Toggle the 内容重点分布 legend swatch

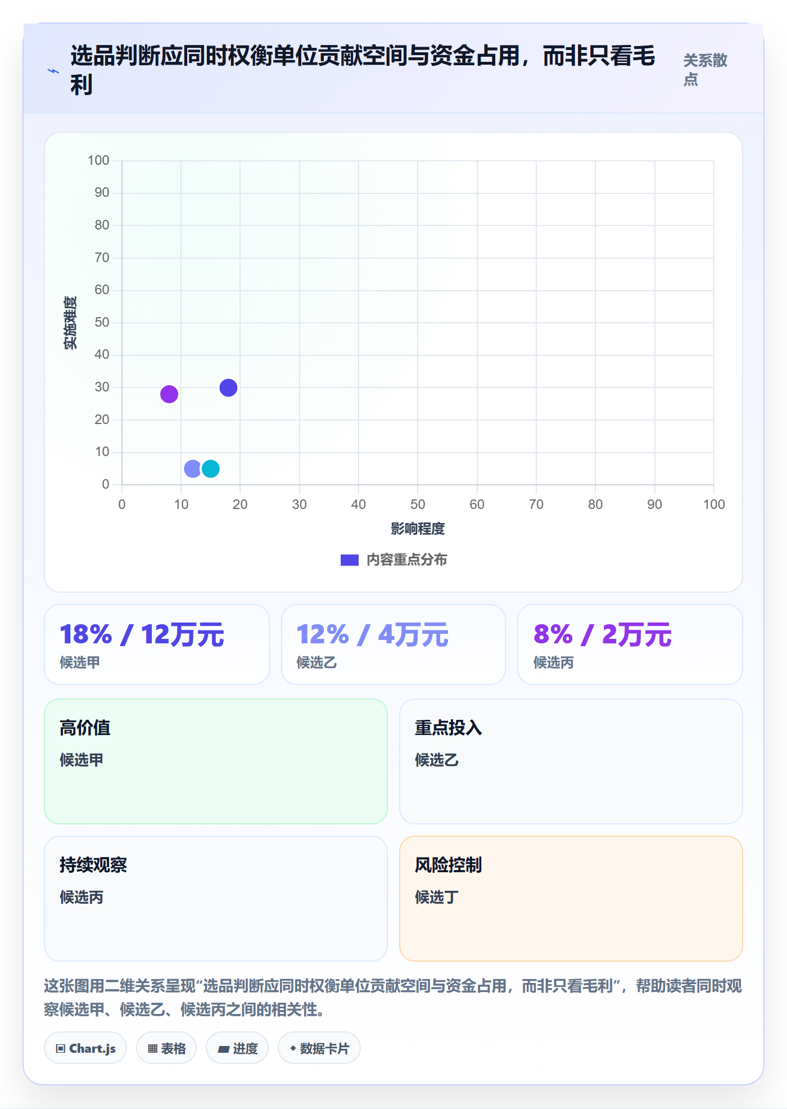350,560
